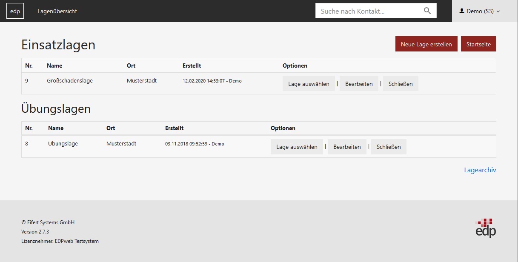Click row number 9 cell
The image size is (518, 262).
(x=27, y=80)
